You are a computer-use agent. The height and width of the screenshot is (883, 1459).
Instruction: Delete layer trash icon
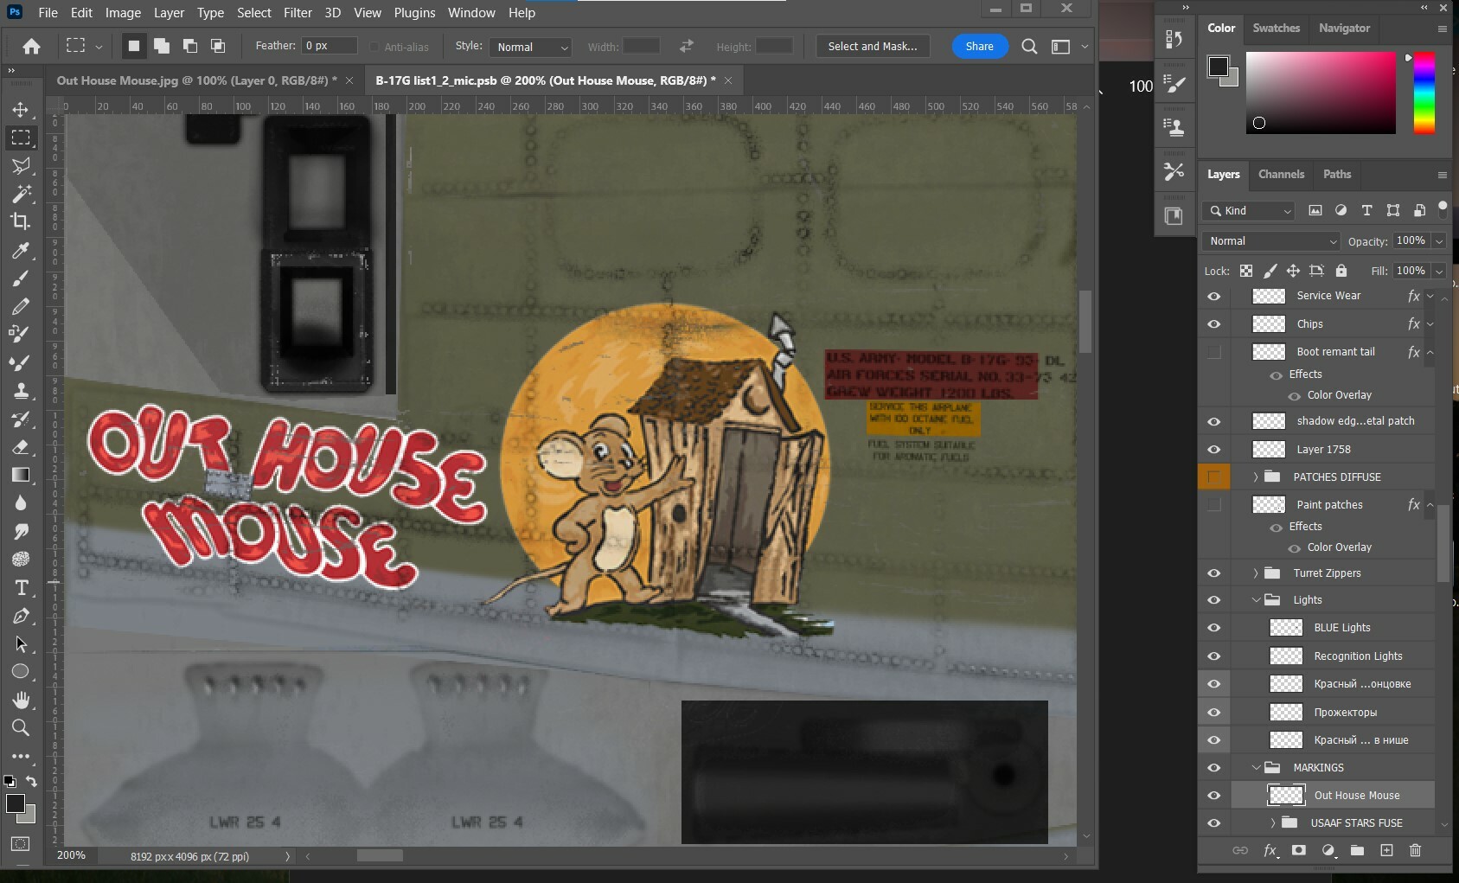[1415, 850]
